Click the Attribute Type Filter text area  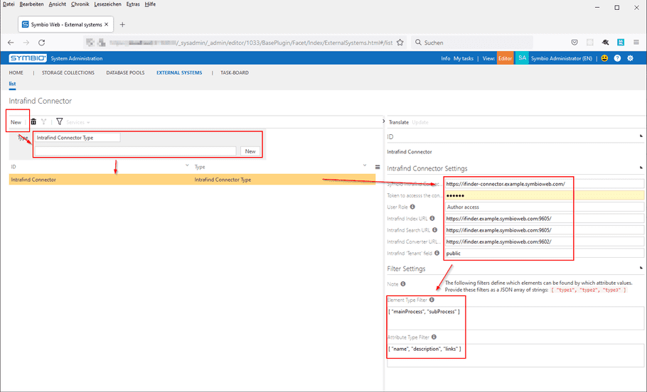[515, 355]
